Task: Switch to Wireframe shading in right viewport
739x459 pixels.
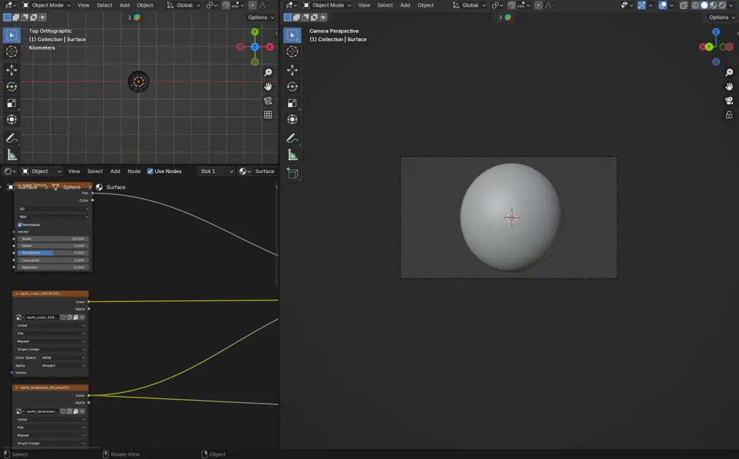Action: pos(696,5)
